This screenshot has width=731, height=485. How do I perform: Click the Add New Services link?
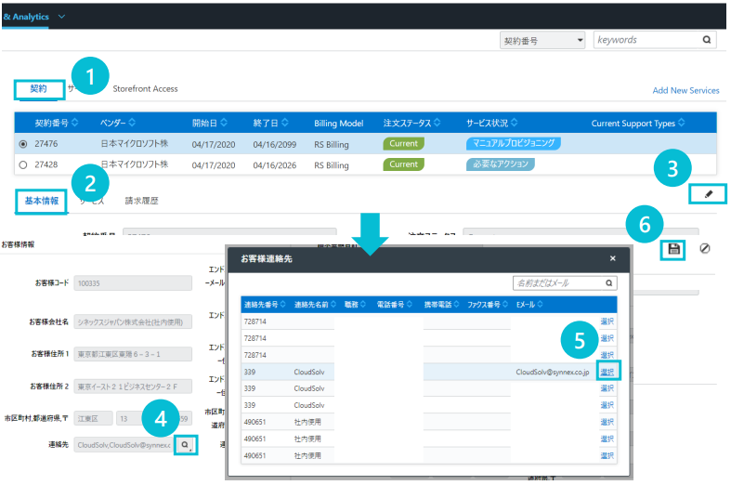click(685, 90)
